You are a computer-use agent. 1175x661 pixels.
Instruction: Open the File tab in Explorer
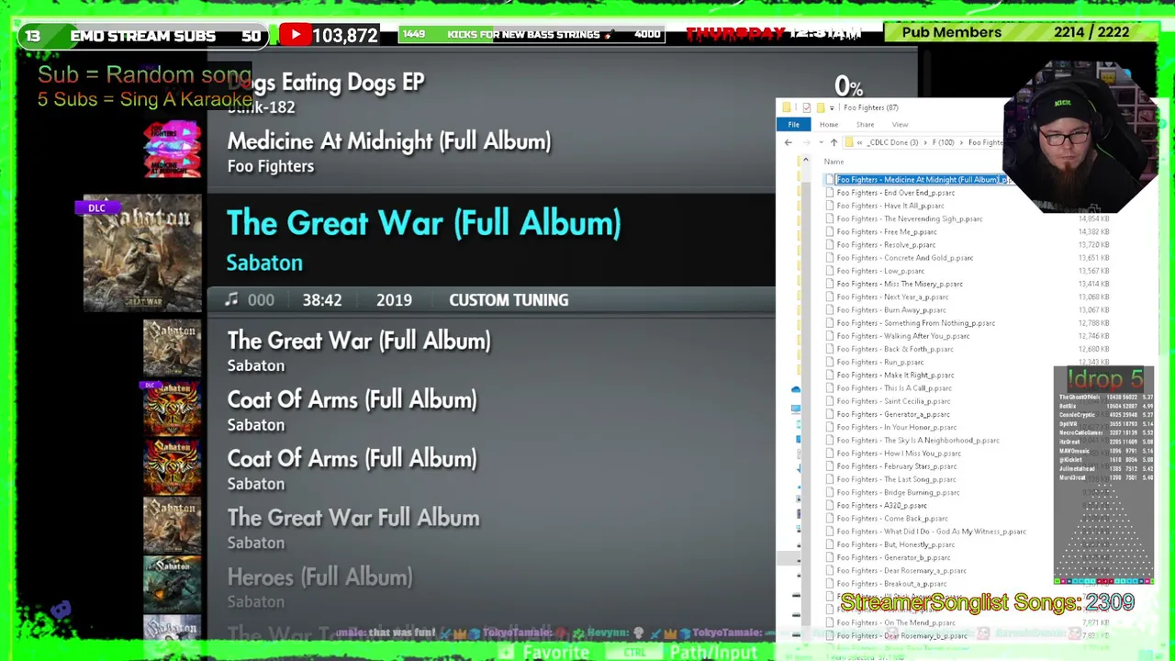pyautogui.click(x=793, y=125)
